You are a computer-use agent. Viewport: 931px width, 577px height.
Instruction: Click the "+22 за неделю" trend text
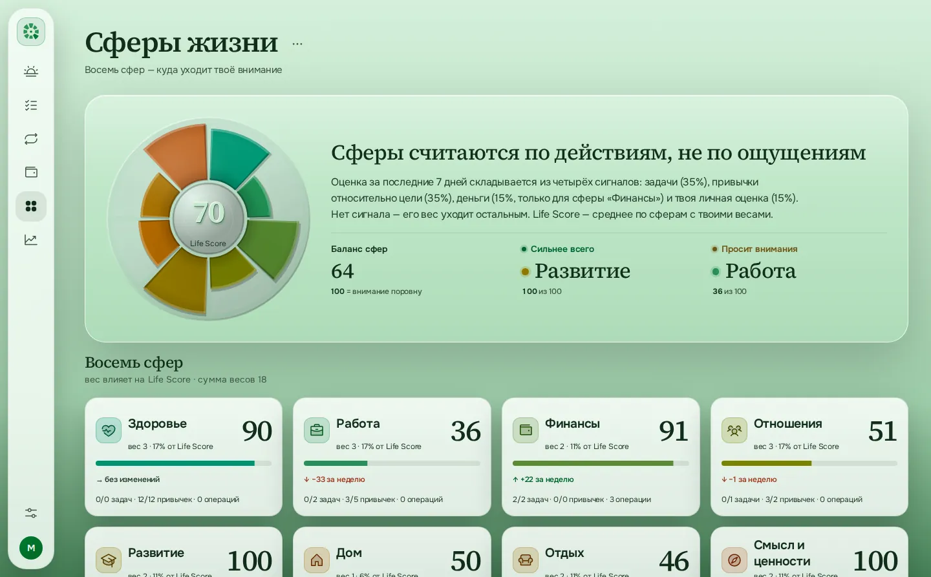coord(544,479)
